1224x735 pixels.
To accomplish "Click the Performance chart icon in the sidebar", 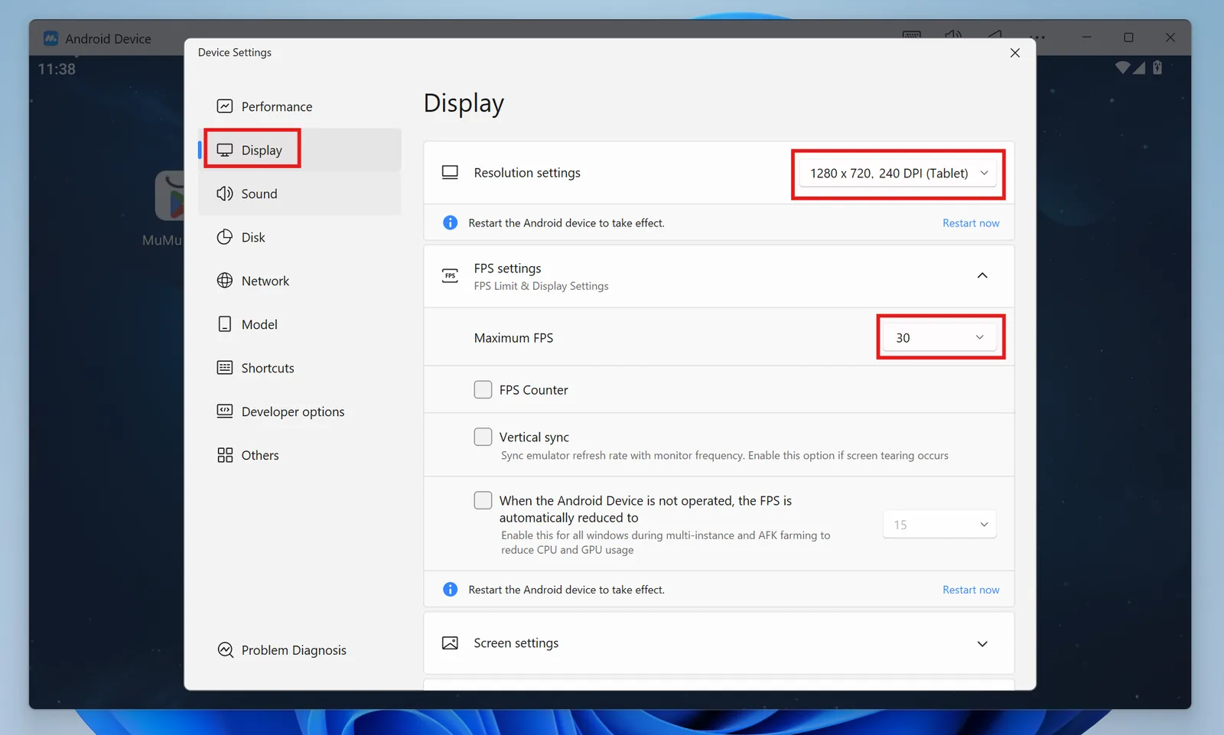I will point(225,106).
